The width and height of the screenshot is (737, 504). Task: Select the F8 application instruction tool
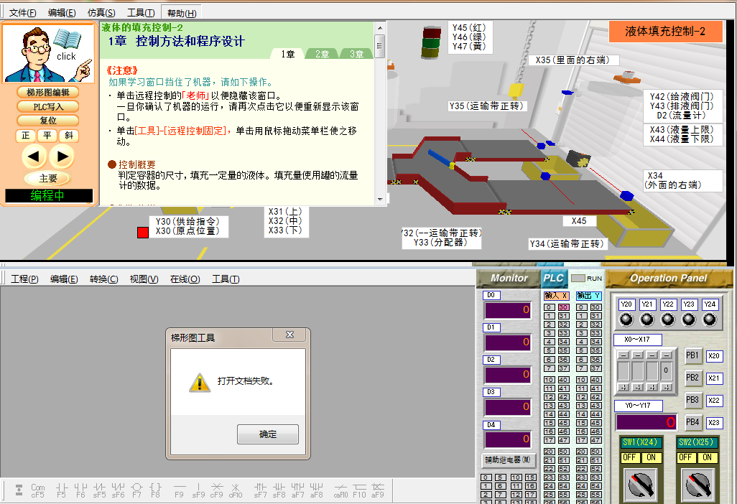point(155,490)
